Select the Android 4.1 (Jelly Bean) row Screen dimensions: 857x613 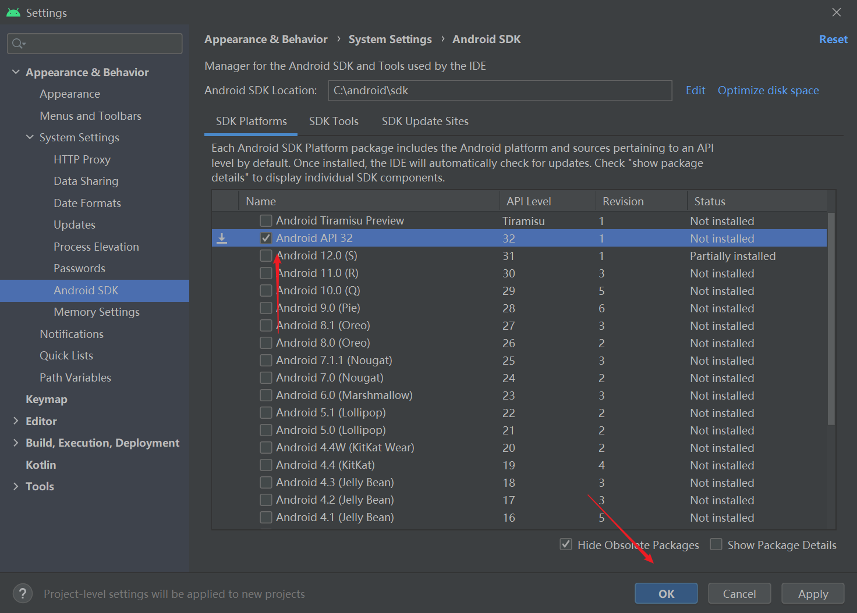[x=519, y=517]
